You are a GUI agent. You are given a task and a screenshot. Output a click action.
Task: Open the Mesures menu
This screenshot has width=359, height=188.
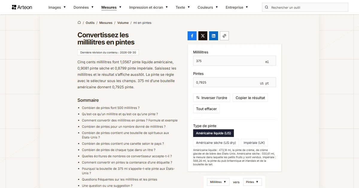(x=111, y=7)
